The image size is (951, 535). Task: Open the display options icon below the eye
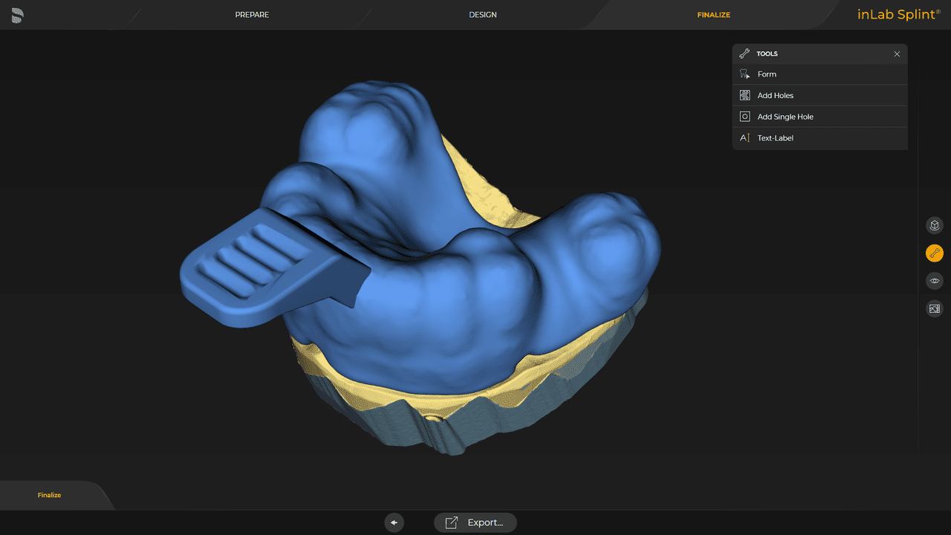934,308
